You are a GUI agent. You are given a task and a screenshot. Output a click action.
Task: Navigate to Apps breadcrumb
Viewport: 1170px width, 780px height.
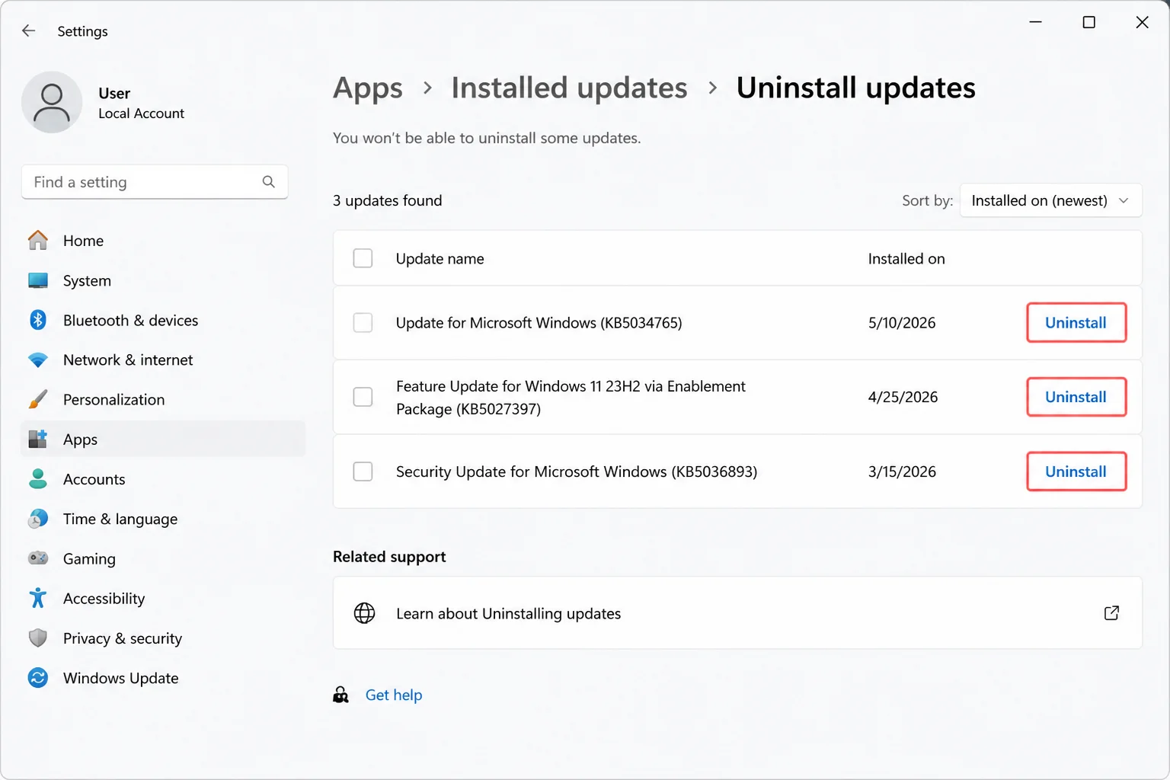pos(368,88)
